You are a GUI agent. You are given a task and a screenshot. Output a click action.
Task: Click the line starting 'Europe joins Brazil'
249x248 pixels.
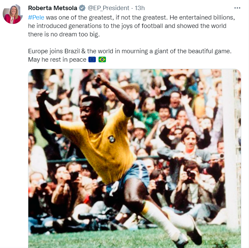tap(130, 51)
